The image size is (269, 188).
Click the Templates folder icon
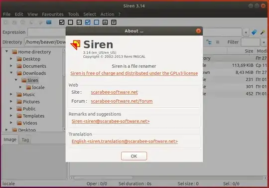pyautogui.click(x=19, y=116)
